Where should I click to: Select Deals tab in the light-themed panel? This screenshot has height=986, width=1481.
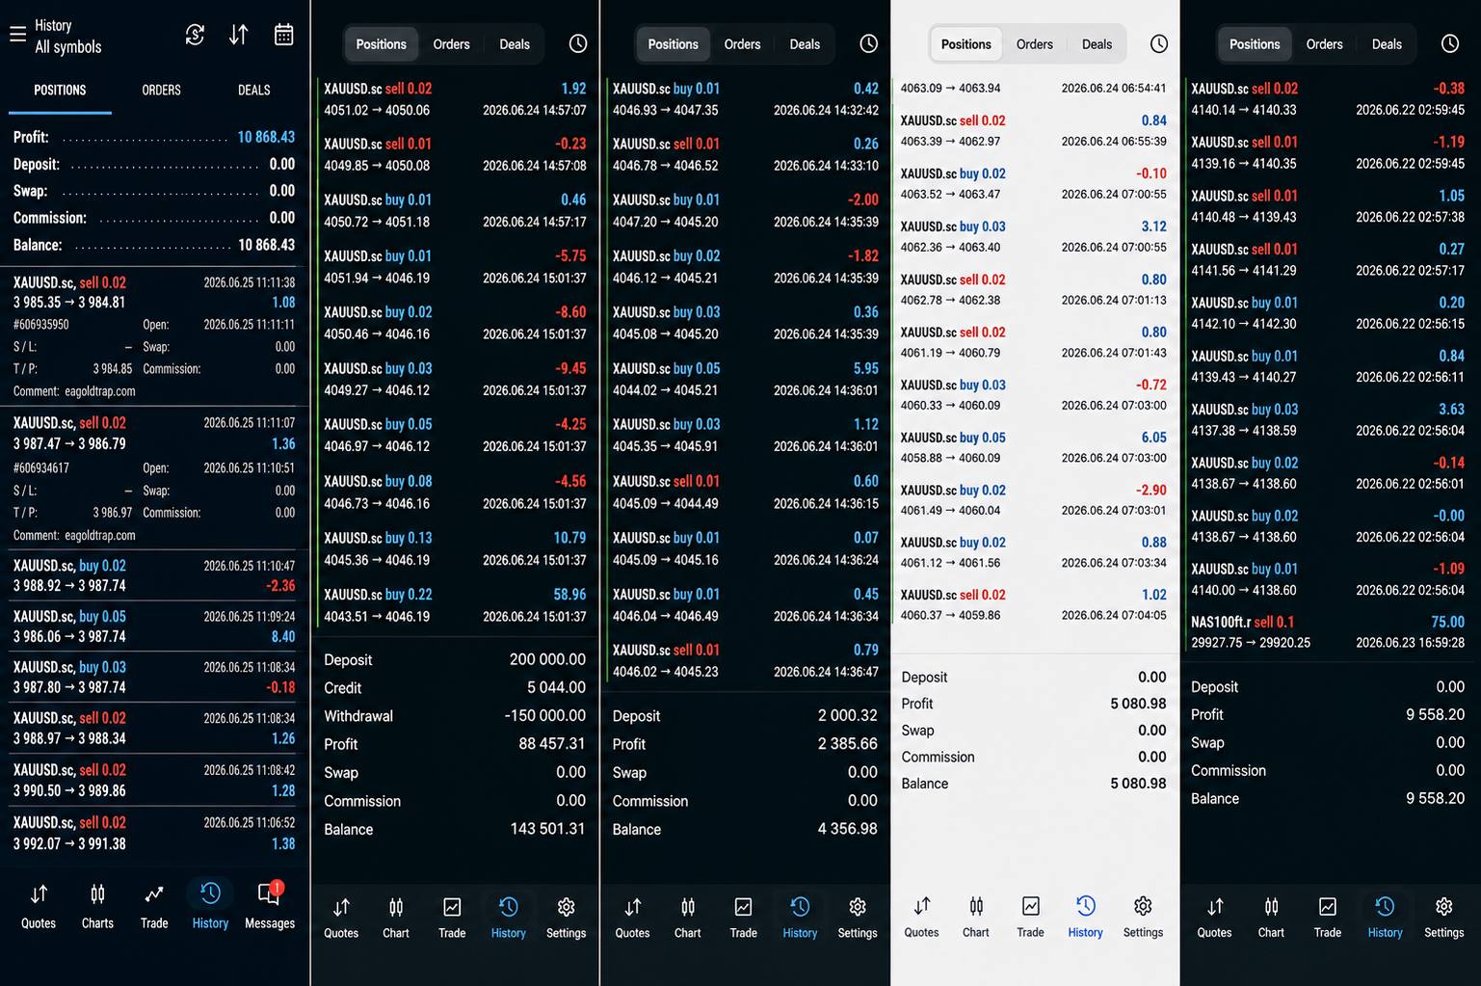pyautogui.click(x=1097, y=44)
